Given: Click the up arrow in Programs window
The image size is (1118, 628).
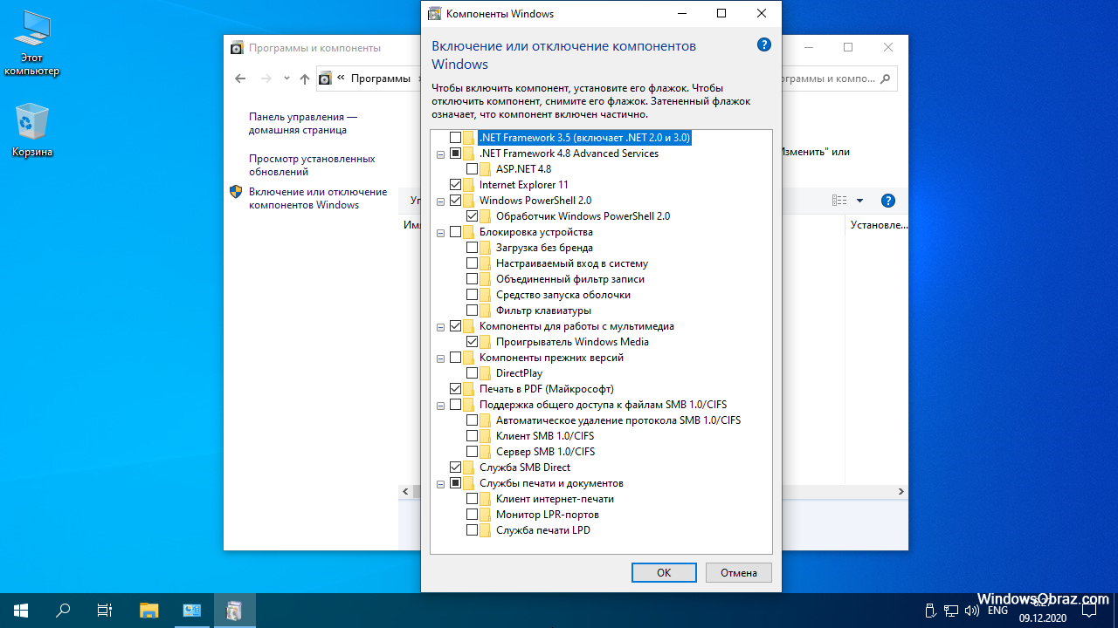Looking at the screenshot, I should tap(305, 78).
